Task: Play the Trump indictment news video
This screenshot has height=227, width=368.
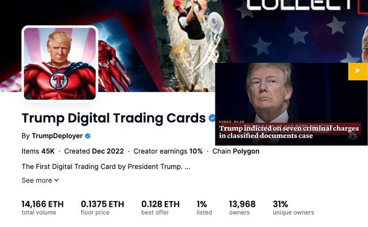Action: pyautogui.click(x=358, y=72)
